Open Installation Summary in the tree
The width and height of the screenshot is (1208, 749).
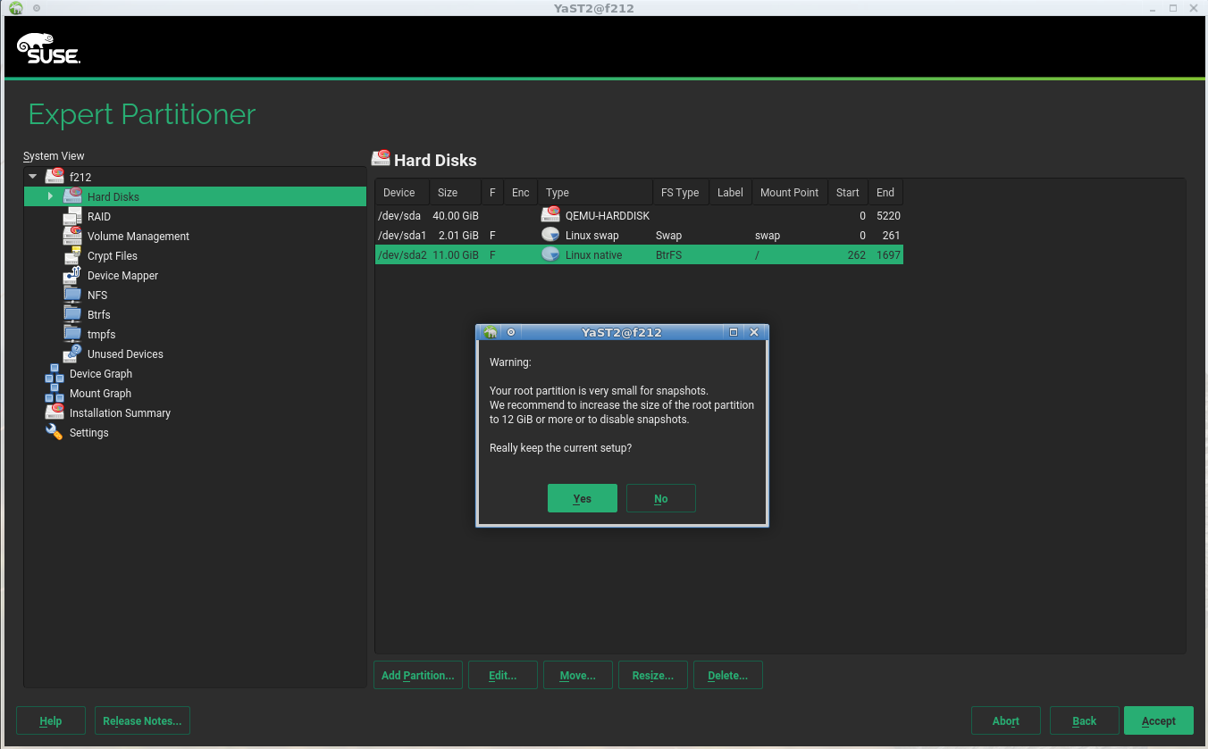[120, 413]
